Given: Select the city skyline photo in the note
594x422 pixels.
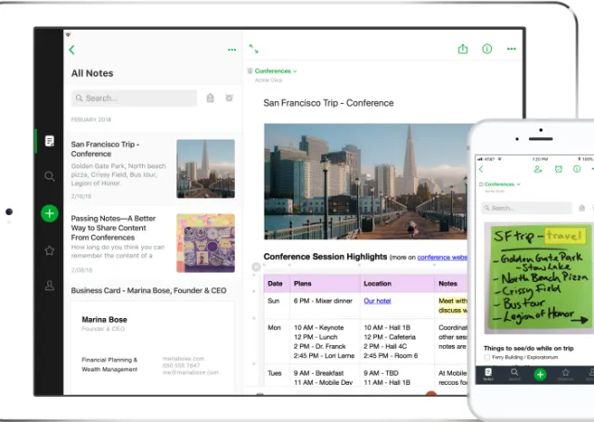Looking at the screenshot, I should pos(366,182).
